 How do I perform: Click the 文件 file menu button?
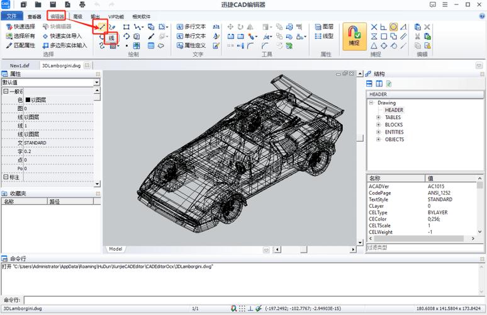click(12, 16)
